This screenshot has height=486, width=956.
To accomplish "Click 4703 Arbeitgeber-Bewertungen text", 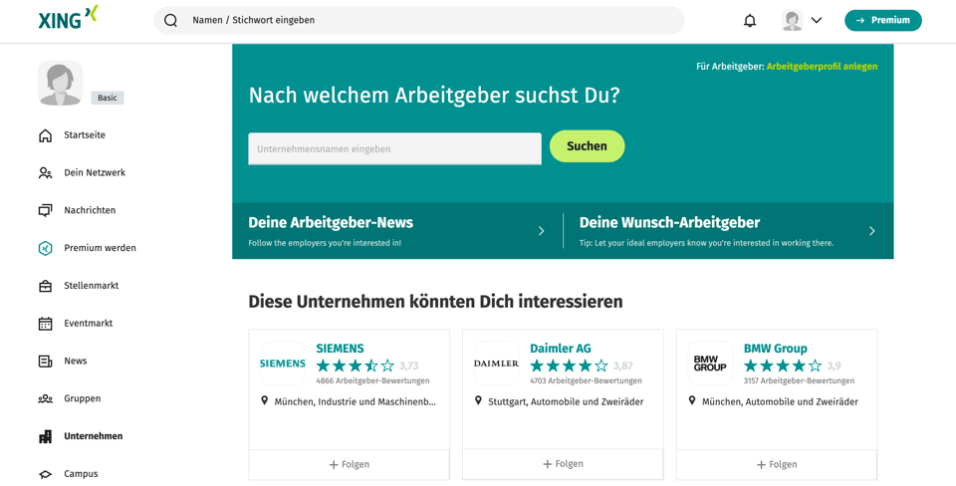I will coord(586,381).
